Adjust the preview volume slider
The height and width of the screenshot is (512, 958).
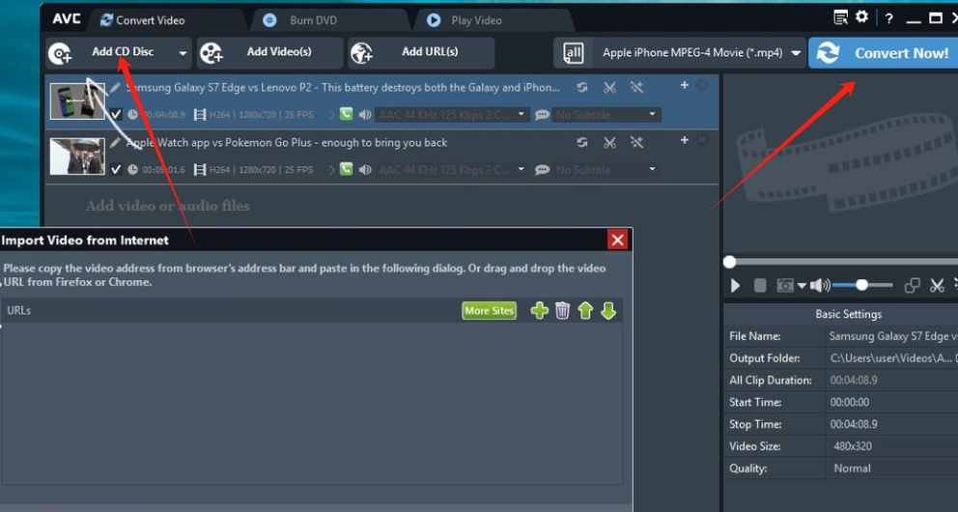click(862, 285)
